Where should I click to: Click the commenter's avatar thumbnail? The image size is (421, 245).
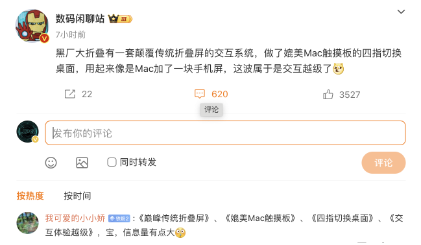27,223
